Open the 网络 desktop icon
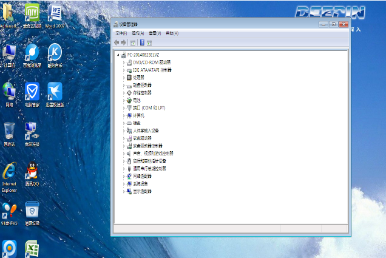This screenshot has height=258, width=386. coord(9,95)
